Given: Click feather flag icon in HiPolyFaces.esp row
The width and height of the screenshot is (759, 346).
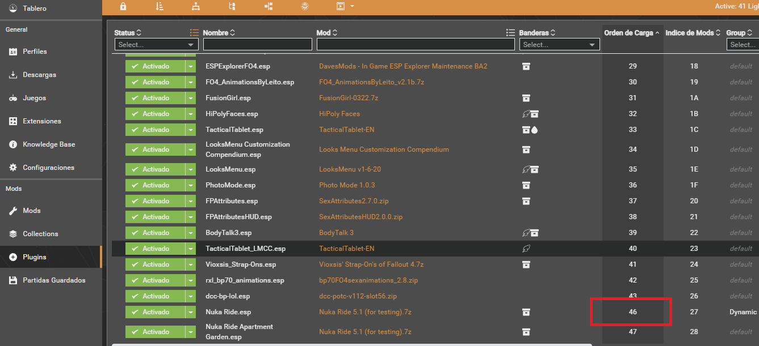Looking at the screenshot, I should 526,114.
